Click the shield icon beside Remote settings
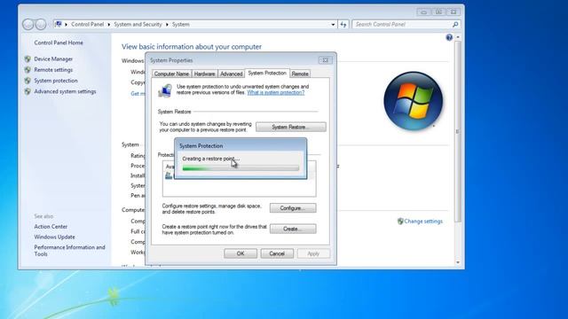Image resolution: width=568 pixels, height=319 pixels. [28, 70]
